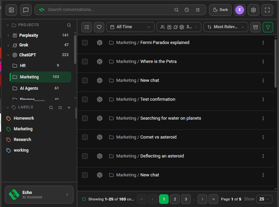This screenshot has width=279, height=207.
Task: Open the Echo AI Assistant panel
Action: click(x=39, y=195)
